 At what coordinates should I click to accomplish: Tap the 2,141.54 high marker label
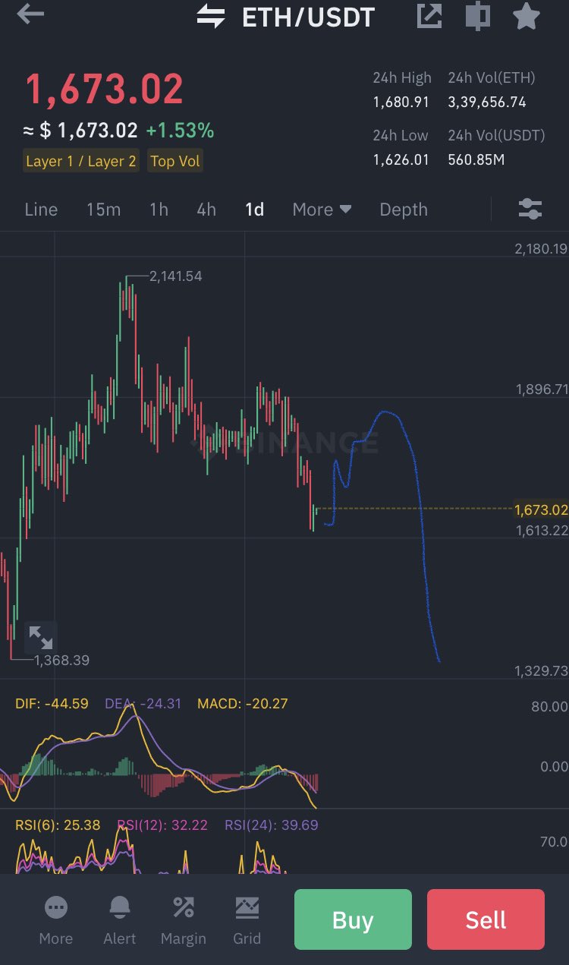(x=176, y=276)
